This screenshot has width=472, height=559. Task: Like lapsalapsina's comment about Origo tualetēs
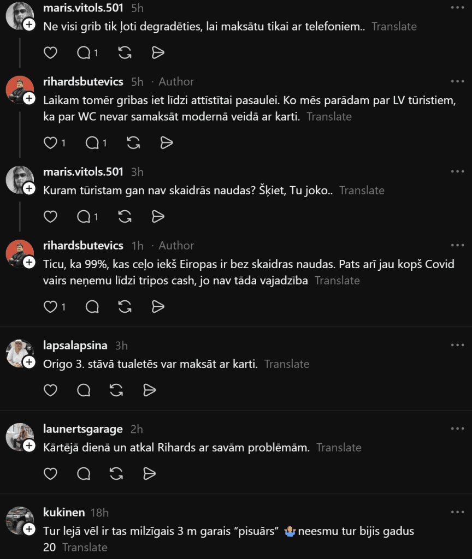point(50,390)
